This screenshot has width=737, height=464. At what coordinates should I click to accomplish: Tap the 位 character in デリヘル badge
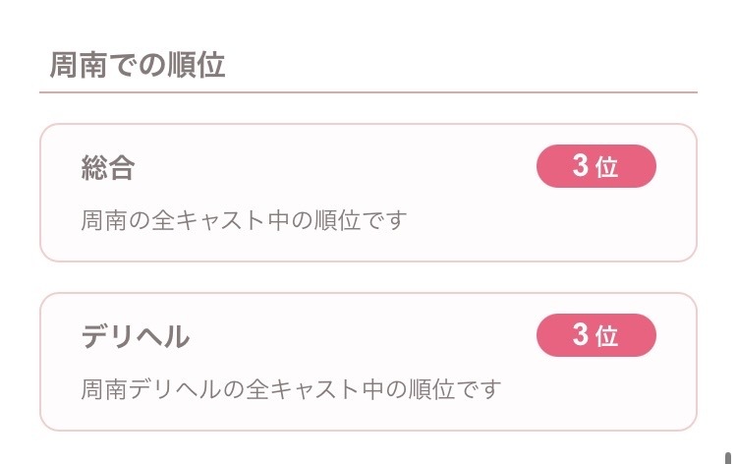(x=607, y=337)
